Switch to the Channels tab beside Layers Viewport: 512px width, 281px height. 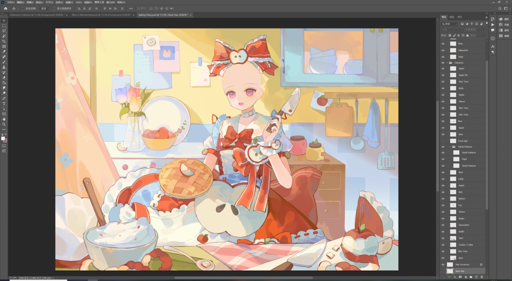[x=452, y=17]
